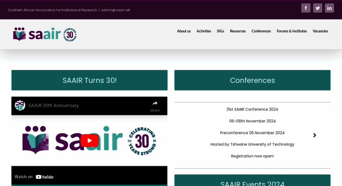This screenshot has width=342, height=186.
Task: Play the SAAIR 30th Anniversary video
Action: [89, 141]
